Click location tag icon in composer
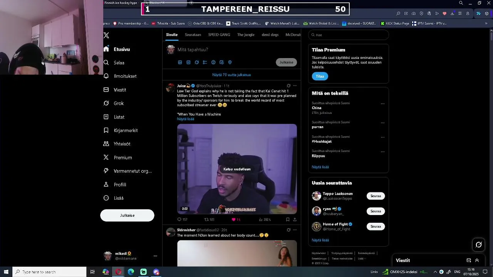493x277 pixels. tap(230, 62)
